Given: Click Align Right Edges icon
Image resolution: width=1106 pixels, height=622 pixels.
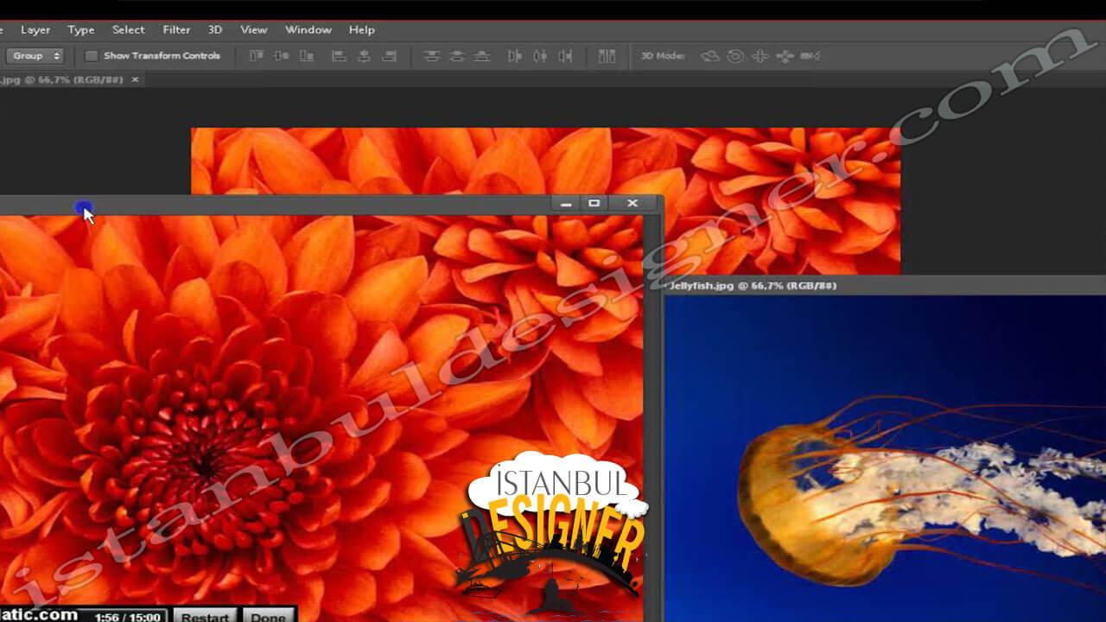Looking at the screenshot, I should (389, 56).
